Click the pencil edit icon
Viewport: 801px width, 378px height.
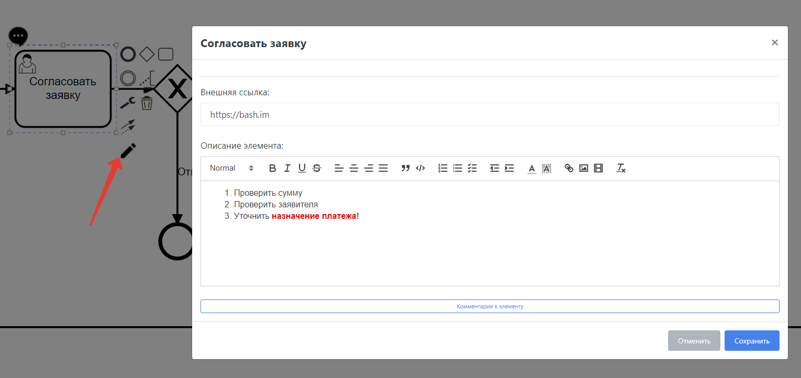[x=128, y=151]
